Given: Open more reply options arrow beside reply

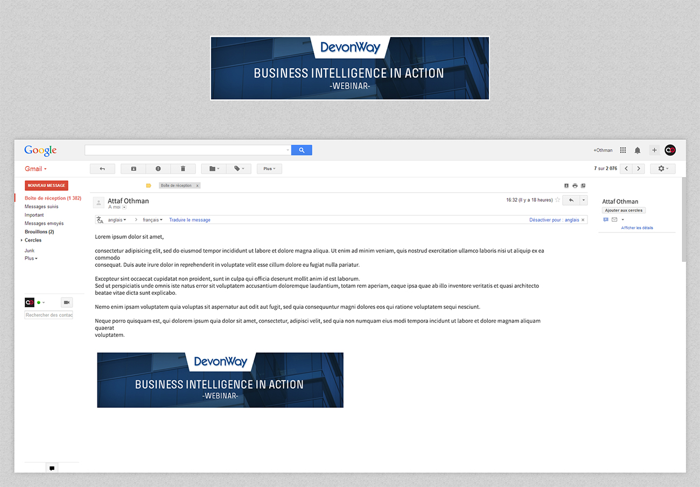Looking at the screenshot, I should tap(583, 200).
